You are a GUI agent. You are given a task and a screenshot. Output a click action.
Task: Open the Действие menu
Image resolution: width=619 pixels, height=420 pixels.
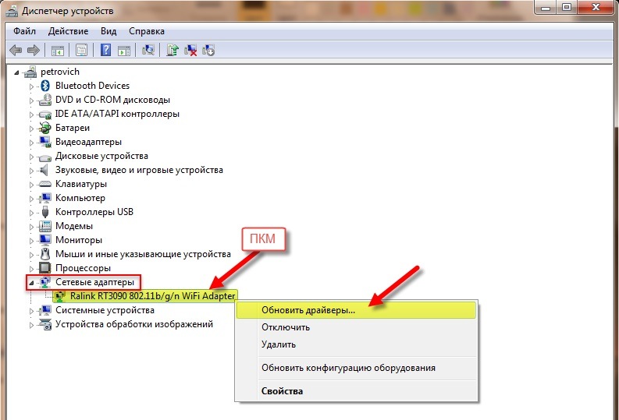point(68,31)
